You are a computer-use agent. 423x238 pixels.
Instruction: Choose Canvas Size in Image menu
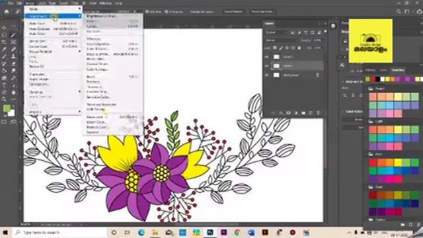coord(54,46)
